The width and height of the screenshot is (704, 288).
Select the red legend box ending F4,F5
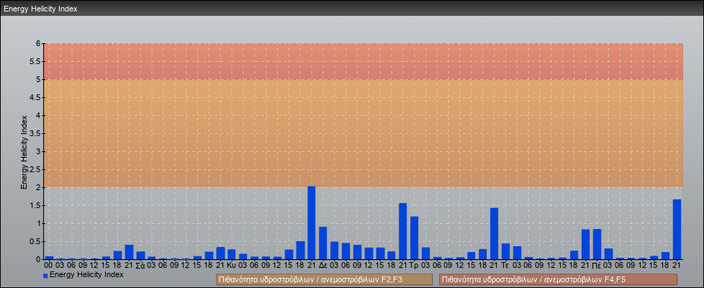[x=558, y=279]
